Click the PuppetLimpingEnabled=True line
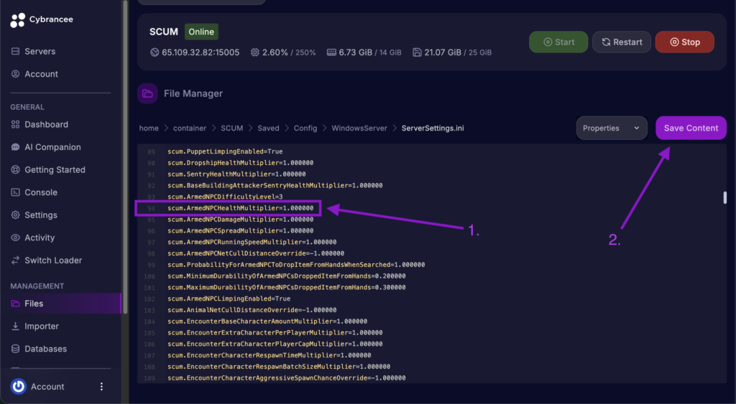 (x=225, y=151)
